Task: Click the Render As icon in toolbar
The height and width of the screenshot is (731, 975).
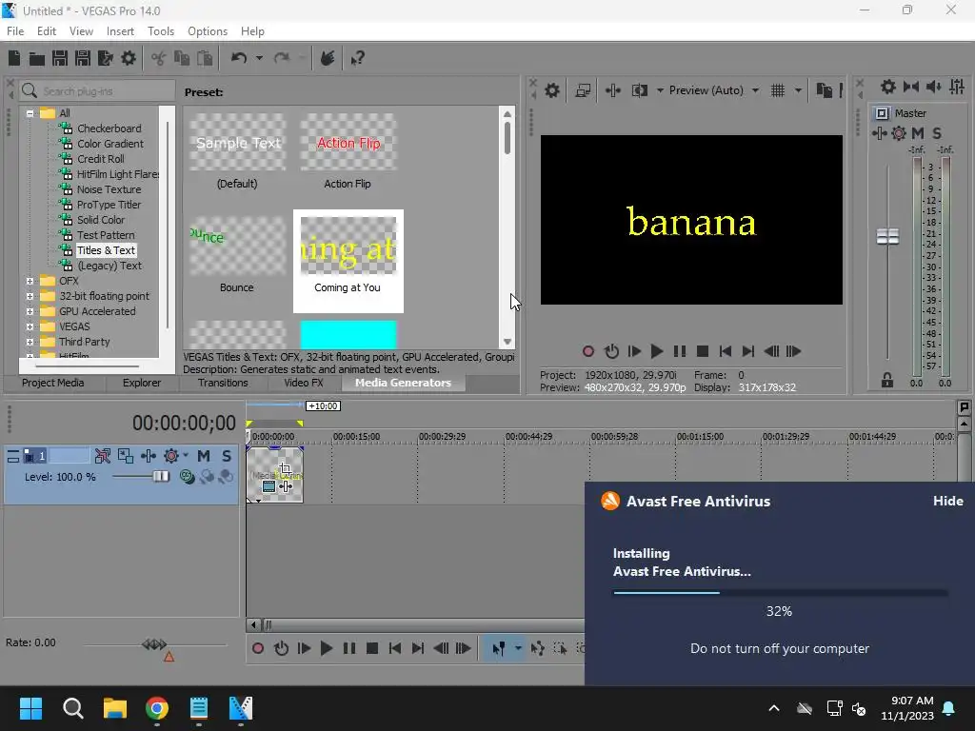Action: tap(105, 58)
